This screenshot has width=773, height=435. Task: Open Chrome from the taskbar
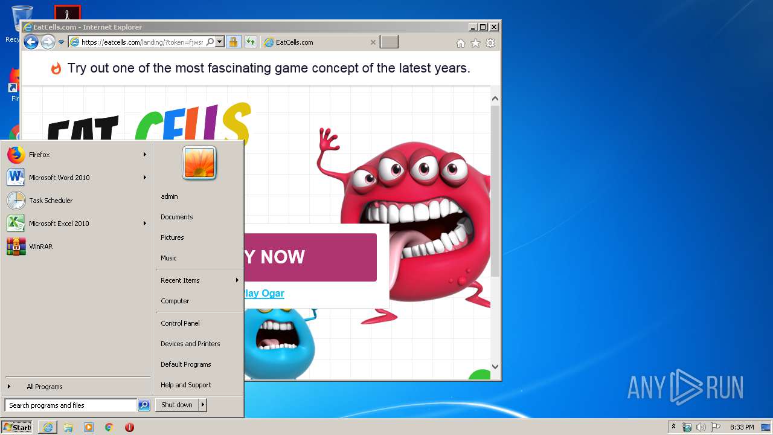[109, 427]
